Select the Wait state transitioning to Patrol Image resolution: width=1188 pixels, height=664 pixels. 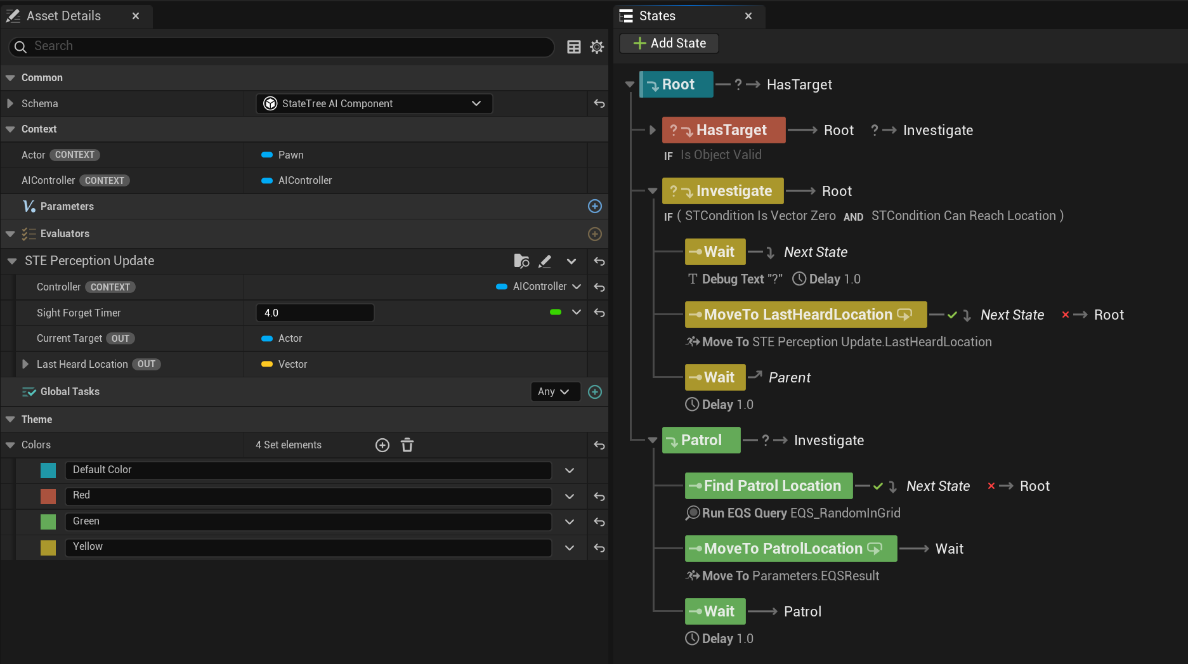pyautogui.click(x=715, y=611)
